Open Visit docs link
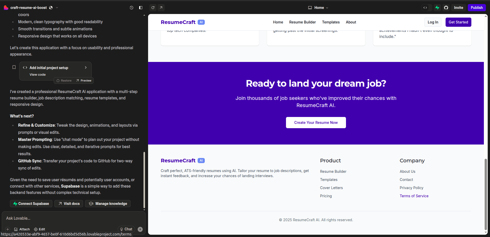Screen dimensions: 490x237 click(69, 204)
